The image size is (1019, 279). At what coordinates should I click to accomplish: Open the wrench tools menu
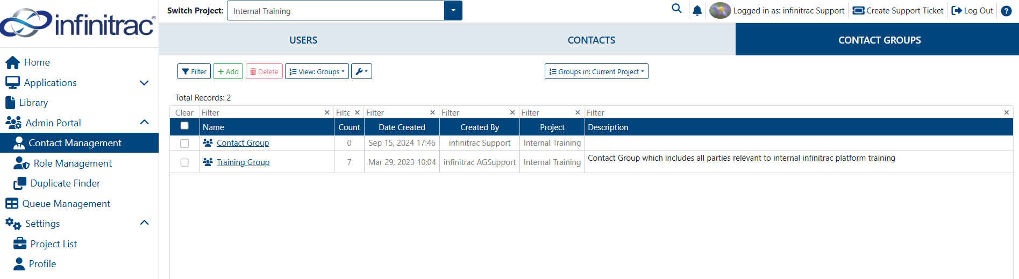361,71
